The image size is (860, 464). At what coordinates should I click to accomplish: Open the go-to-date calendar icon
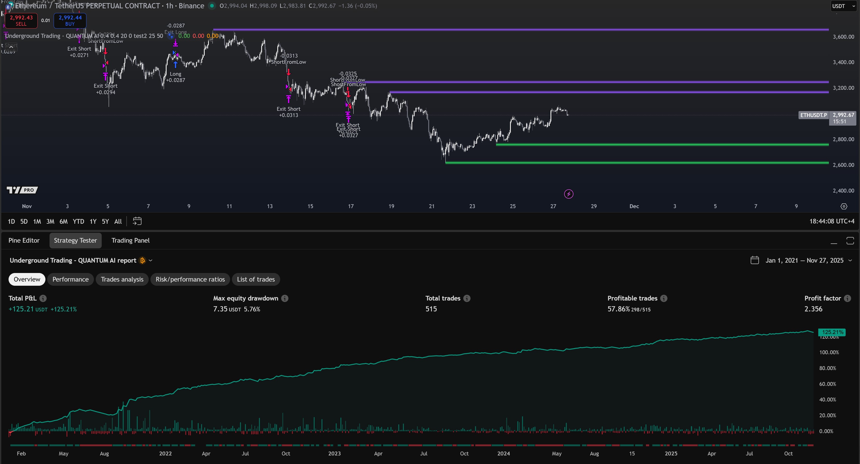[x=137, y=221]
